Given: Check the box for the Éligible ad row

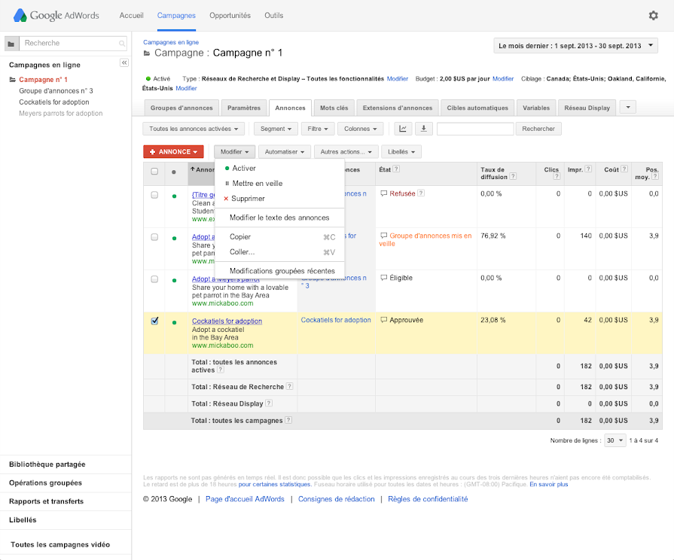Looking at the screenshot, I should click(154, 279).
